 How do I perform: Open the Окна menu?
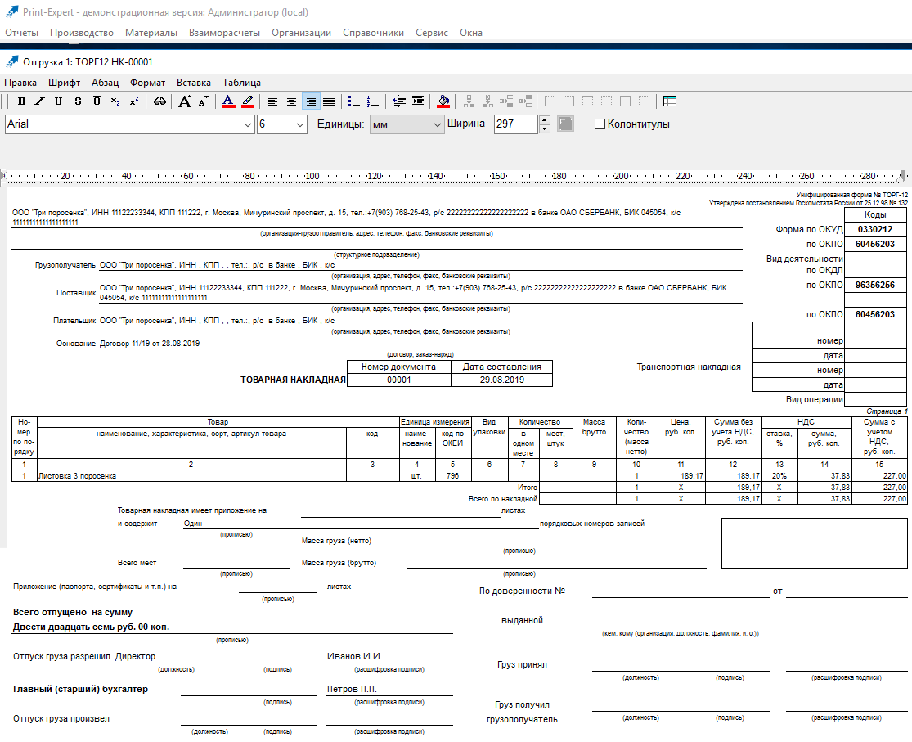point(471,33)
